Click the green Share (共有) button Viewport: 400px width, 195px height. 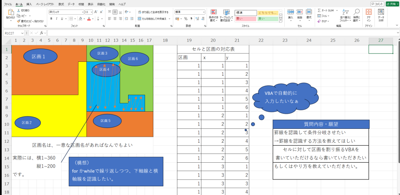(x=392, y=4)
